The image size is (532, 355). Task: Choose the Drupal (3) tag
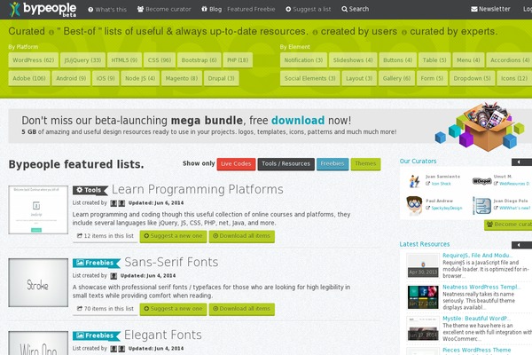click(x=221, y=78)
